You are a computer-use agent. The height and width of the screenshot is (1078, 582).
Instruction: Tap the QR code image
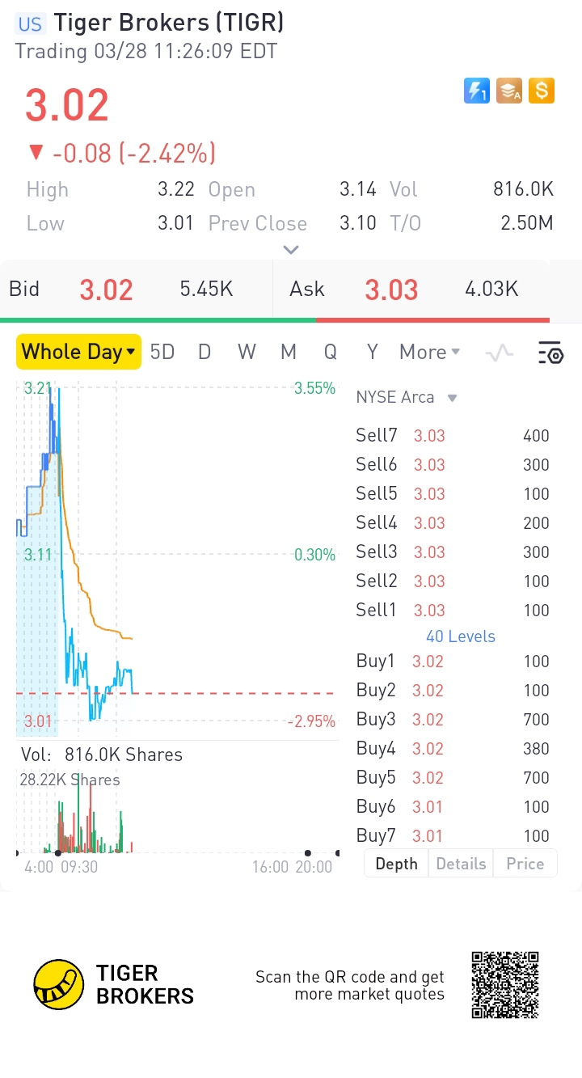505,985
